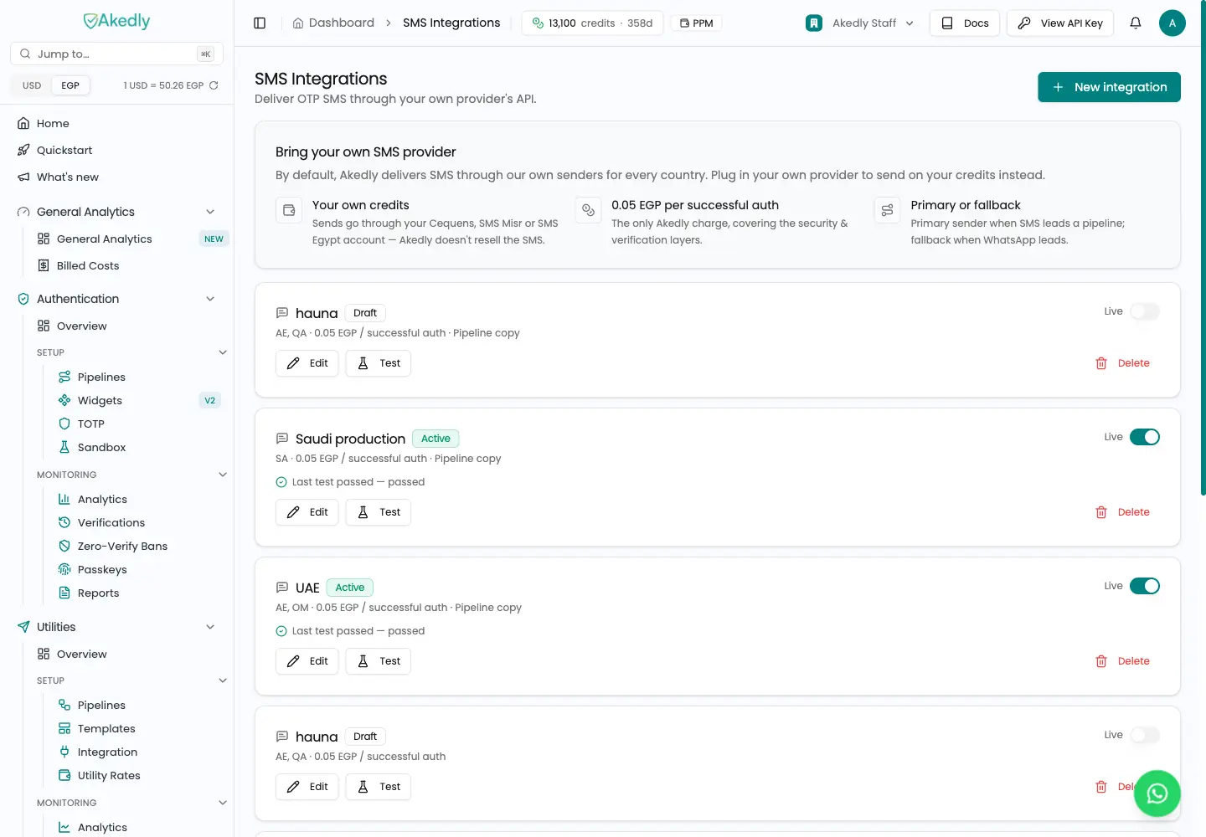This screenshot has width=1206, height=837.
Task: Open Akedly Staff workspace dropdown
Action: click(859, 23)
